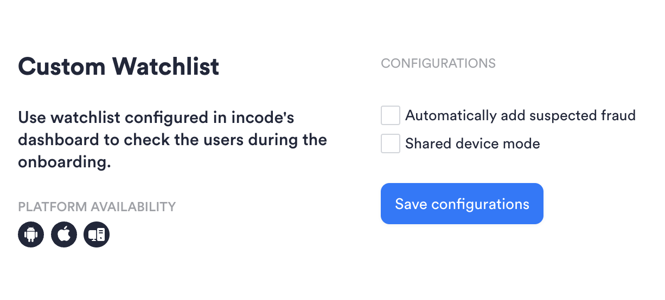
Task: Click the word 'configurations' inside the blue button
Action: [x=481, y=205]
